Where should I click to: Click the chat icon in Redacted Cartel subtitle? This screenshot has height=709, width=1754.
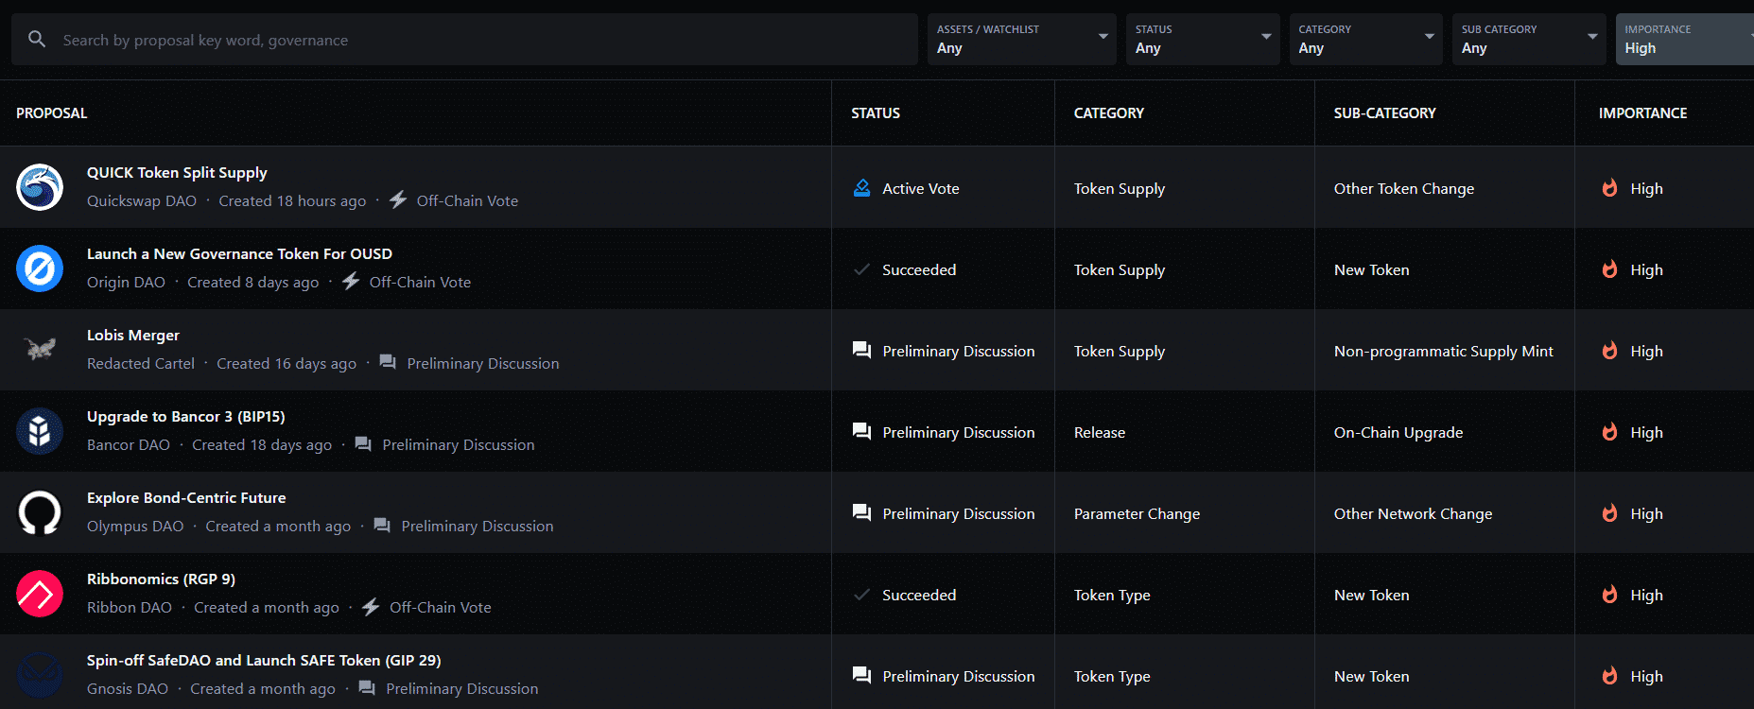388,363
